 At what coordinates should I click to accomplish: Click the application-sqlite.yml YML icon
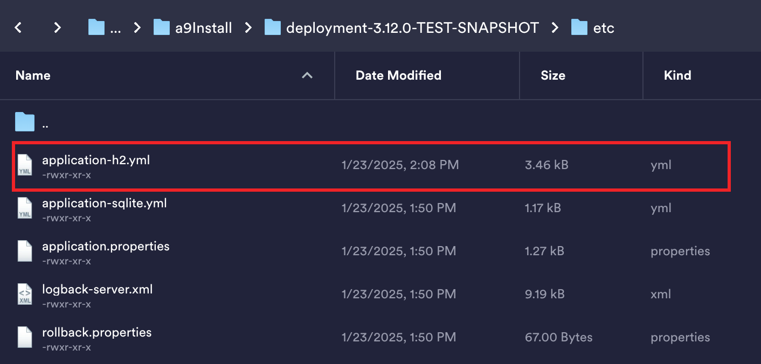(x=25, y=208)
